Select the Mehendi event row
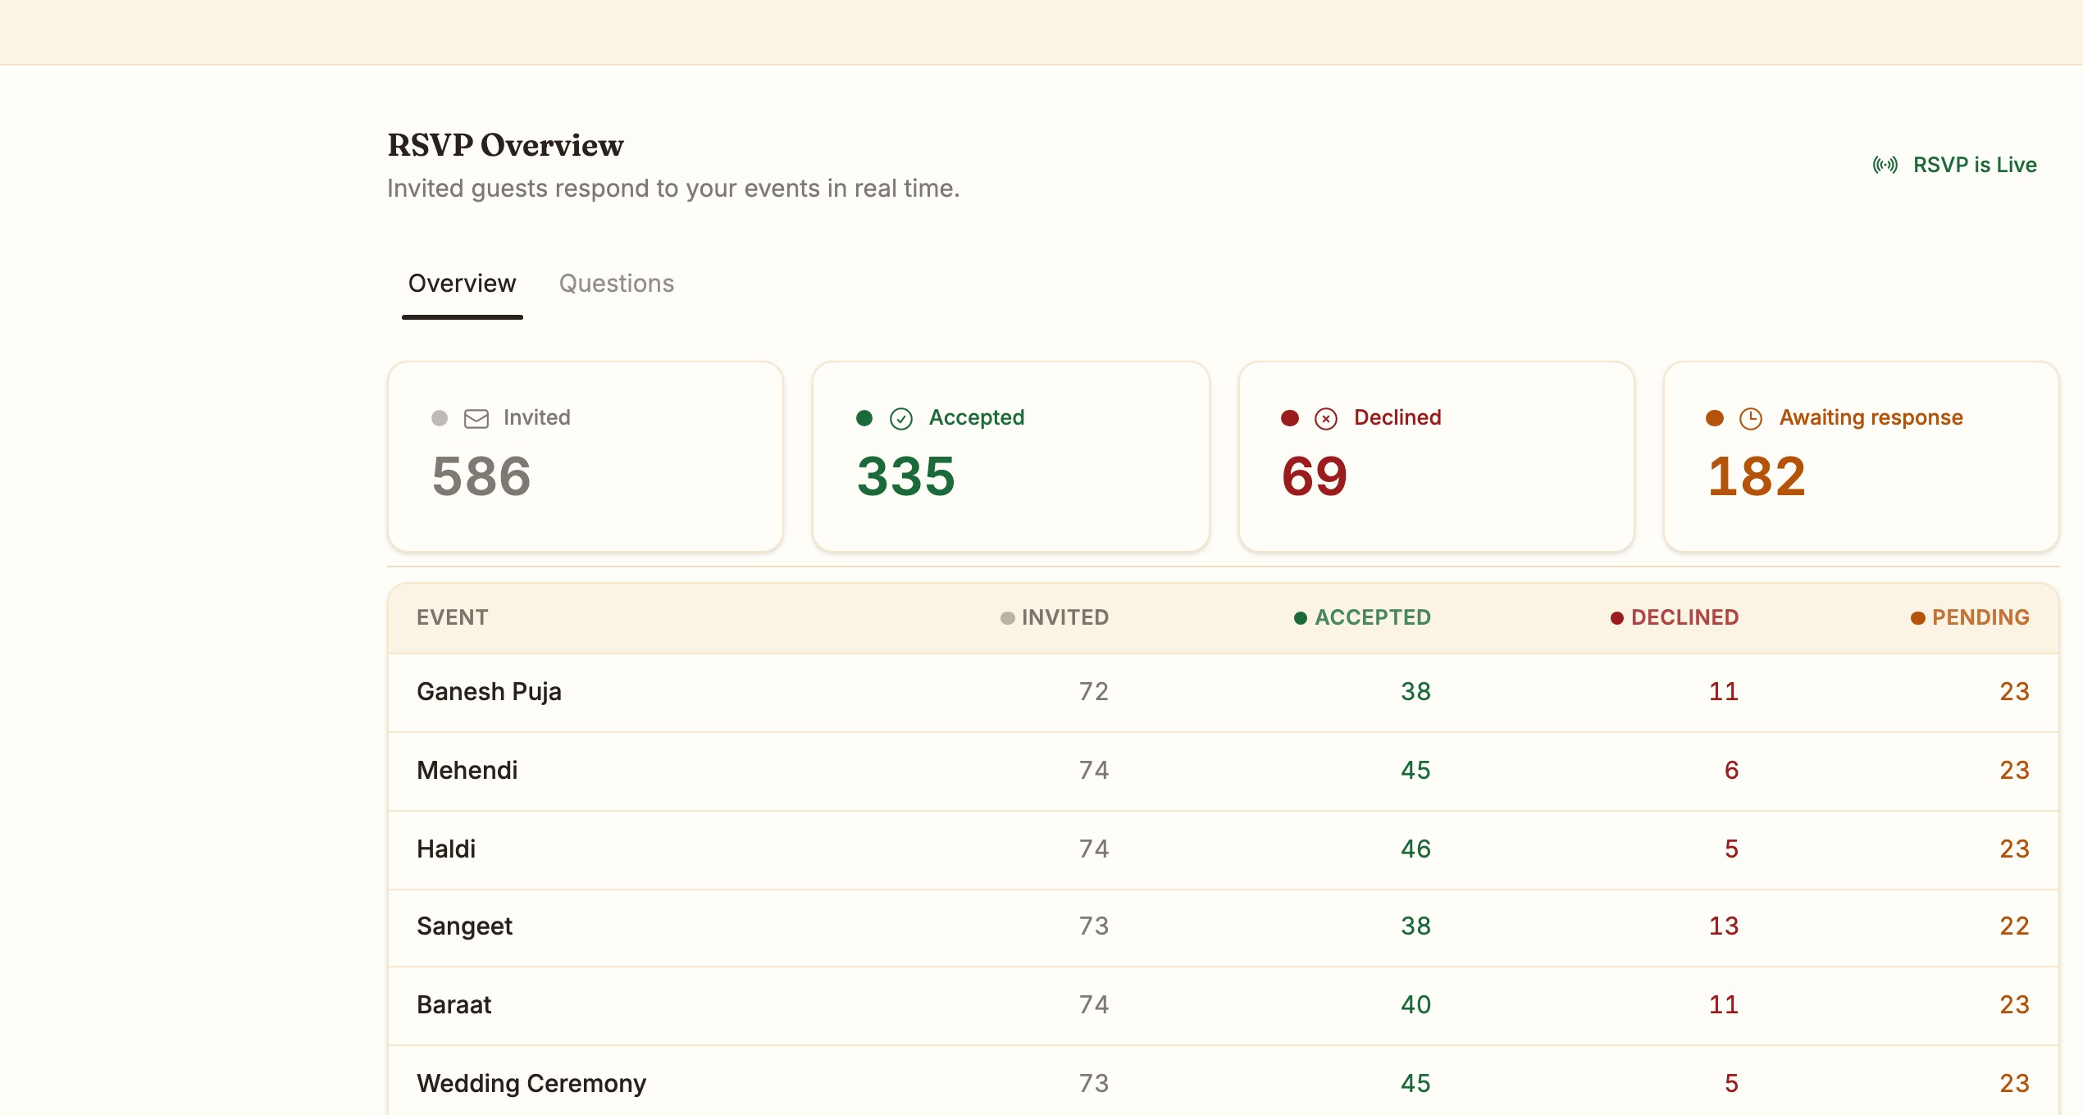Screen dimensions: 2083x1115 tap(1224, 771)
